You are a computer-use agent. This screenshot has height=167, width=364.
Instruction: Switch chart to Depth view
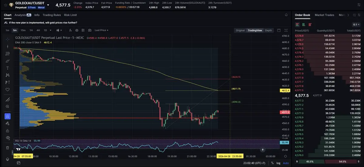[x=268, y=30]
